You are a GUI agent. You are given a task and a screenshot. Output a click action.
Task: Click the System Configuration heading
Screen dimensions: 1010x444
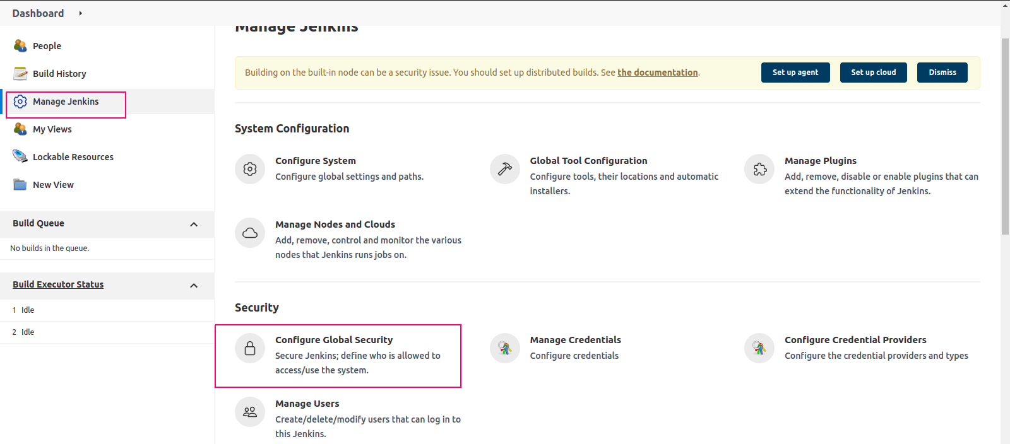point(292,129)
